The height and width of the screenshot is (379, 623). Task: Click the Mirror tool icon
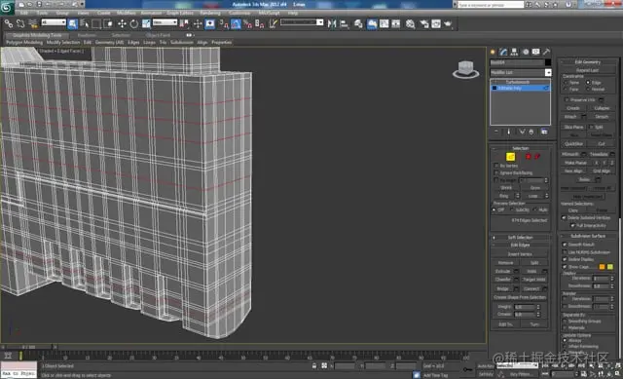332,24
